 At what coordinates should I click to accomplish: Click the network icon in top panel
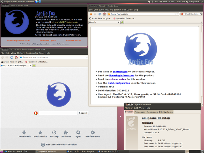click(x=149, y=2)
